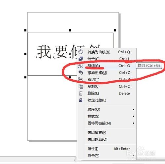Select 撤消创建(U) menu entry
The image size is (165, 164).
107,72
